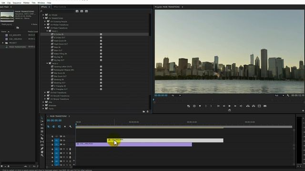The image size is (305, 171).
Task: Open the Program monitor wrench settings
Action: click(288, 95)
